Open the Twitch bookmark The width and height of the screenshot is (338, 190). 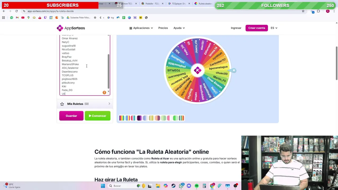click(x=45, y=18)
